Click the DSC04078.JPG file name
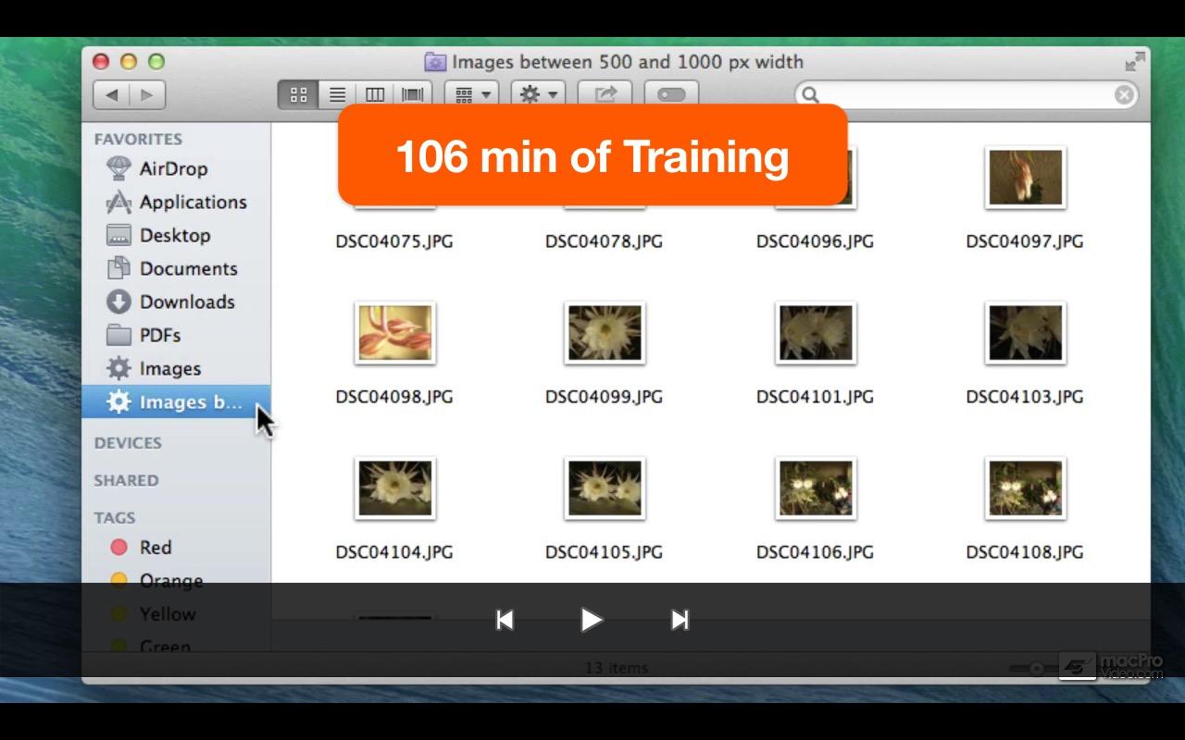This screenshot has width=1185, height=740. (605, 241)
